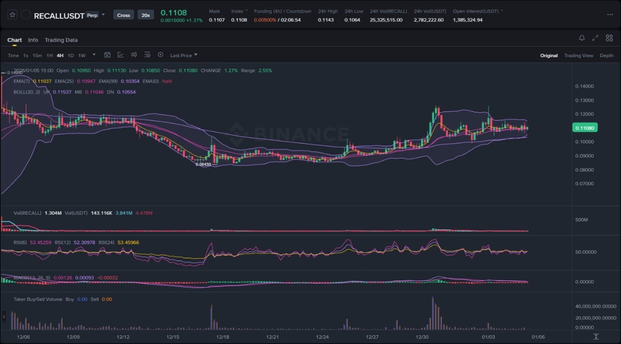This screenshot has width=621, height=344.
Task: Click the circular target icon in chart toolbar
Action: point(161,55)
